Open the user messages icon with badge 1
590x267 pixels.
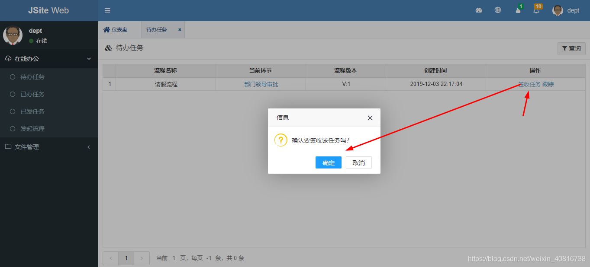tap(519, 10)
